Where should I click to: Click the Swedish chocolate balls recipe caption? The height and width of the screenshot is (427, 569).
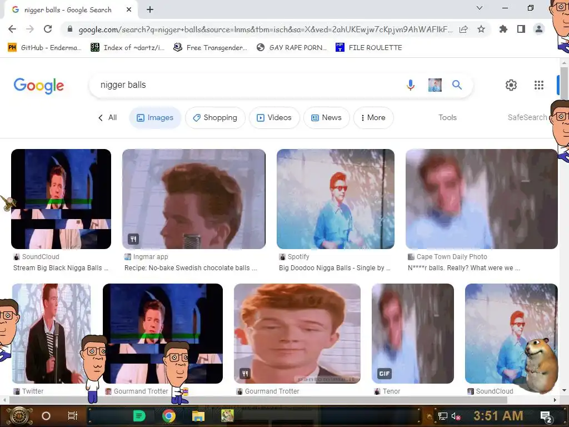coord(191,268)
